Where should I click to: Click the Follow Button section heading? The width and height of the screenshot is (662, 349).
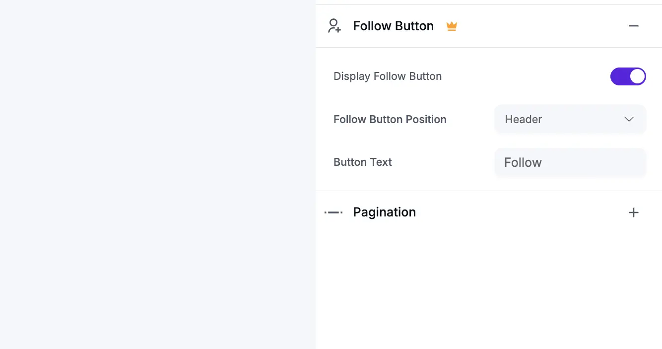click(x=393, y=25)
